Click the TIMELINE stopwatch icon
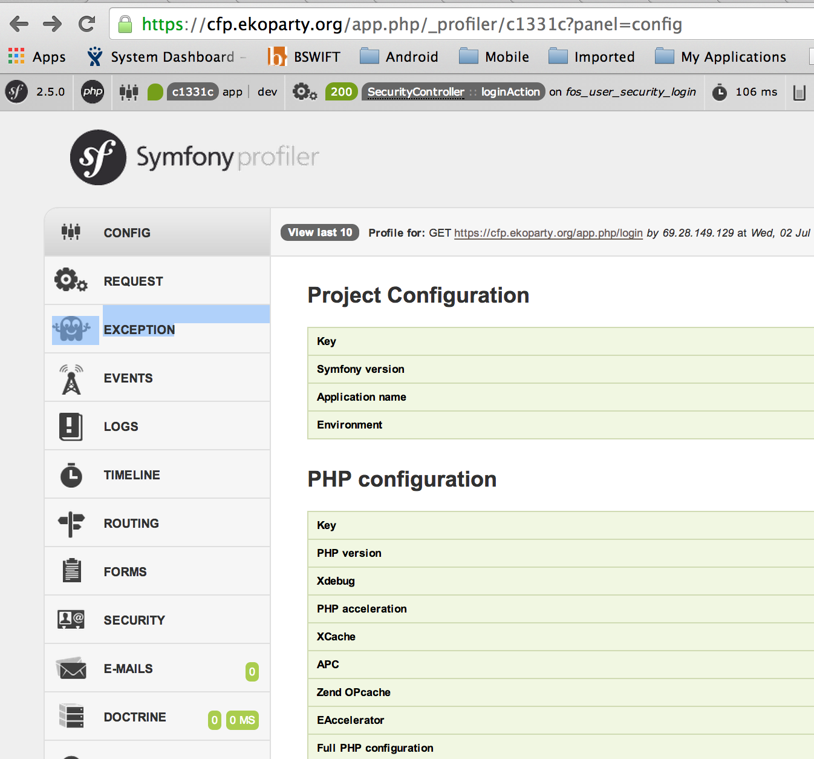This screenshot has height=759, width=814. coord(71,475)
